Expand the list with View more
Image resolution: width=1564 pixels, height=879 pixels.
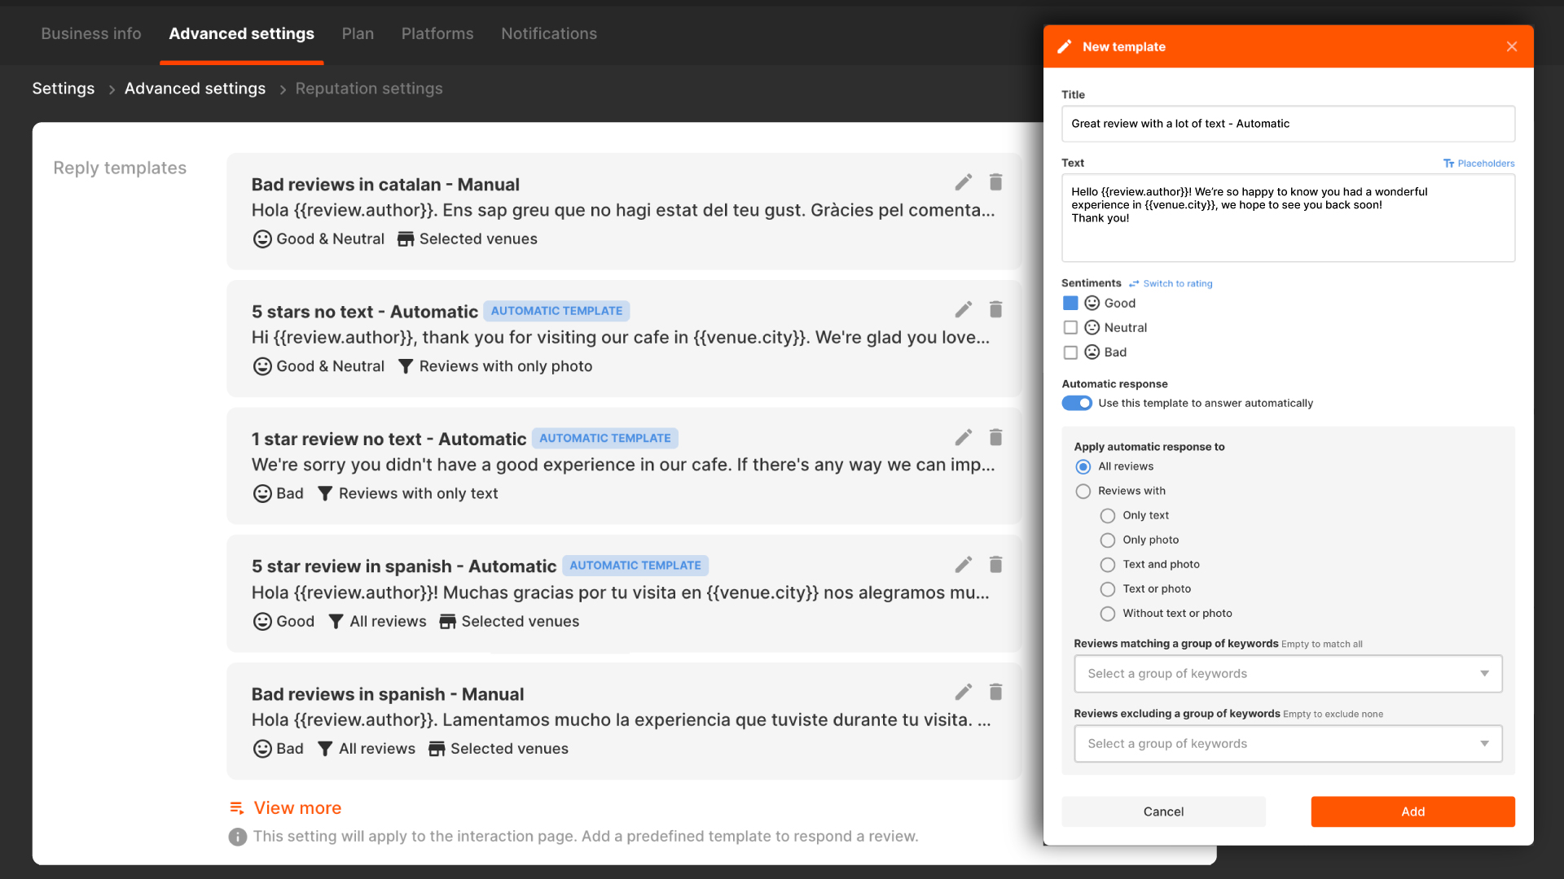[x=297, y=808]
